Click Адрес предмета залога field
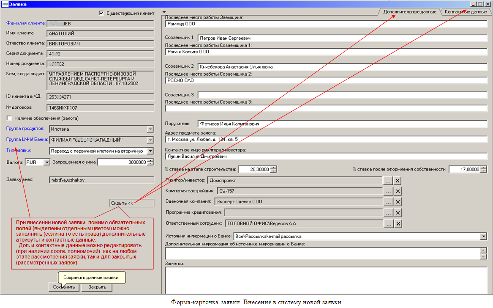This screenshot has height=308, width=493. [326, 139]
